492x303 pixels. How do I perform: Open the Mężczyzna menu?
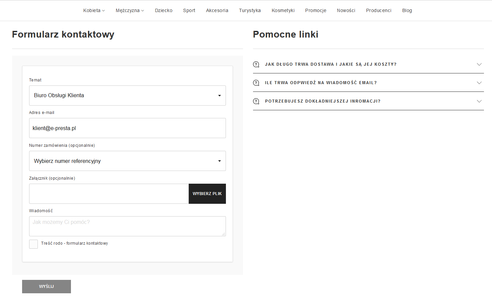130,10
